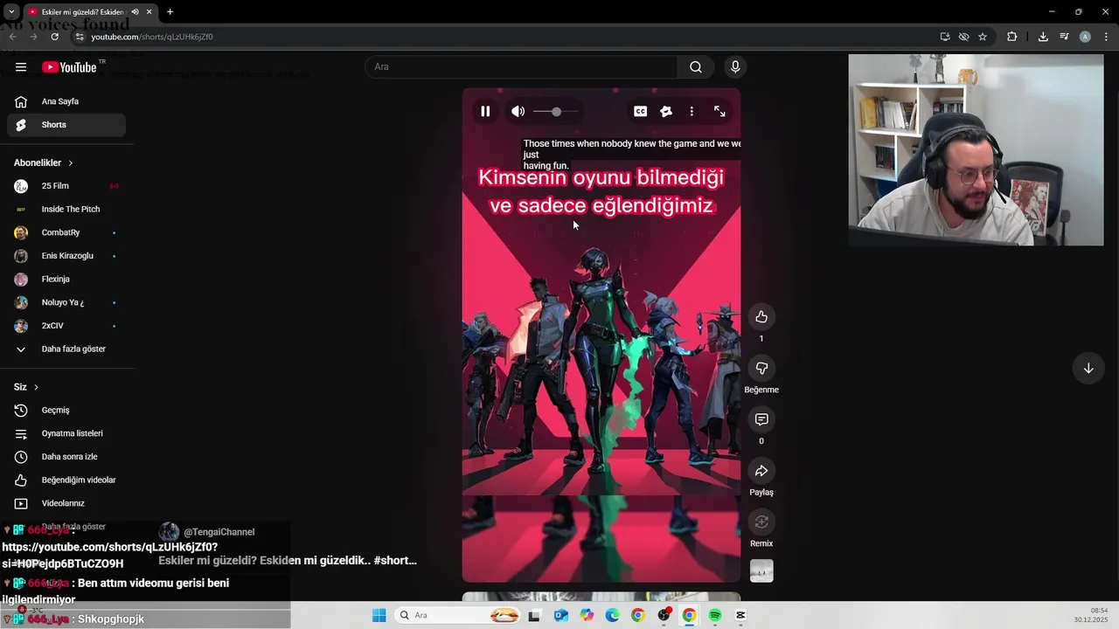Expand the Abonelikler section
This screenshot has height=629, width=1119.
[44, 163]
